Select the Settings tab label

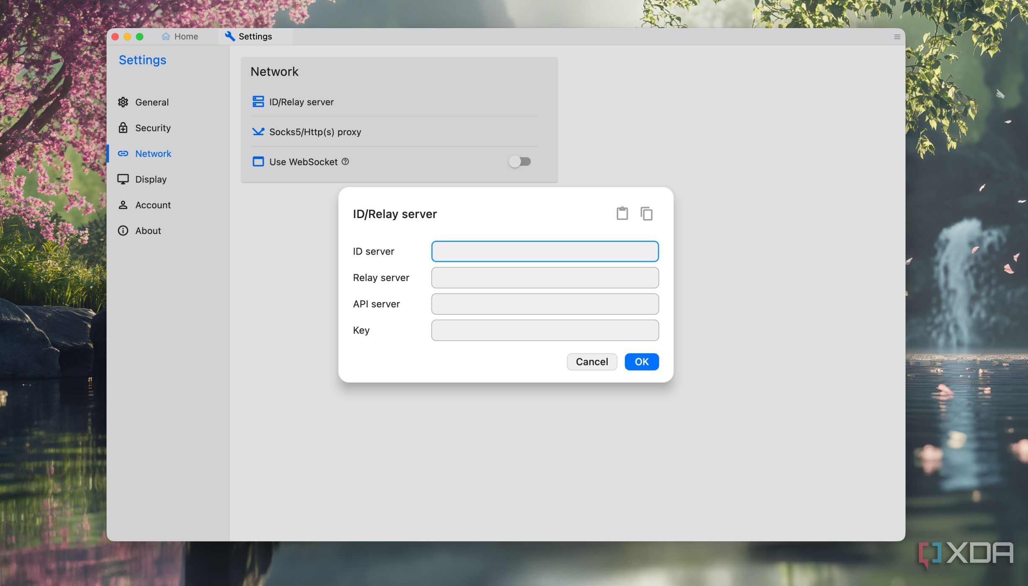pos(255,36)
